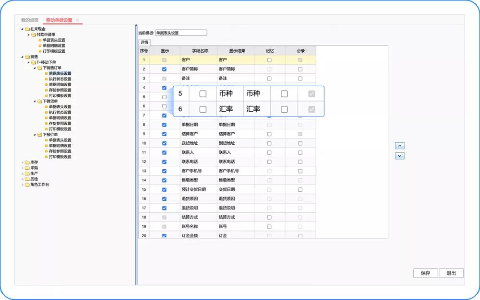480x300 pixels.
Task: Click the 保存 button
Action: pos(425,273)
